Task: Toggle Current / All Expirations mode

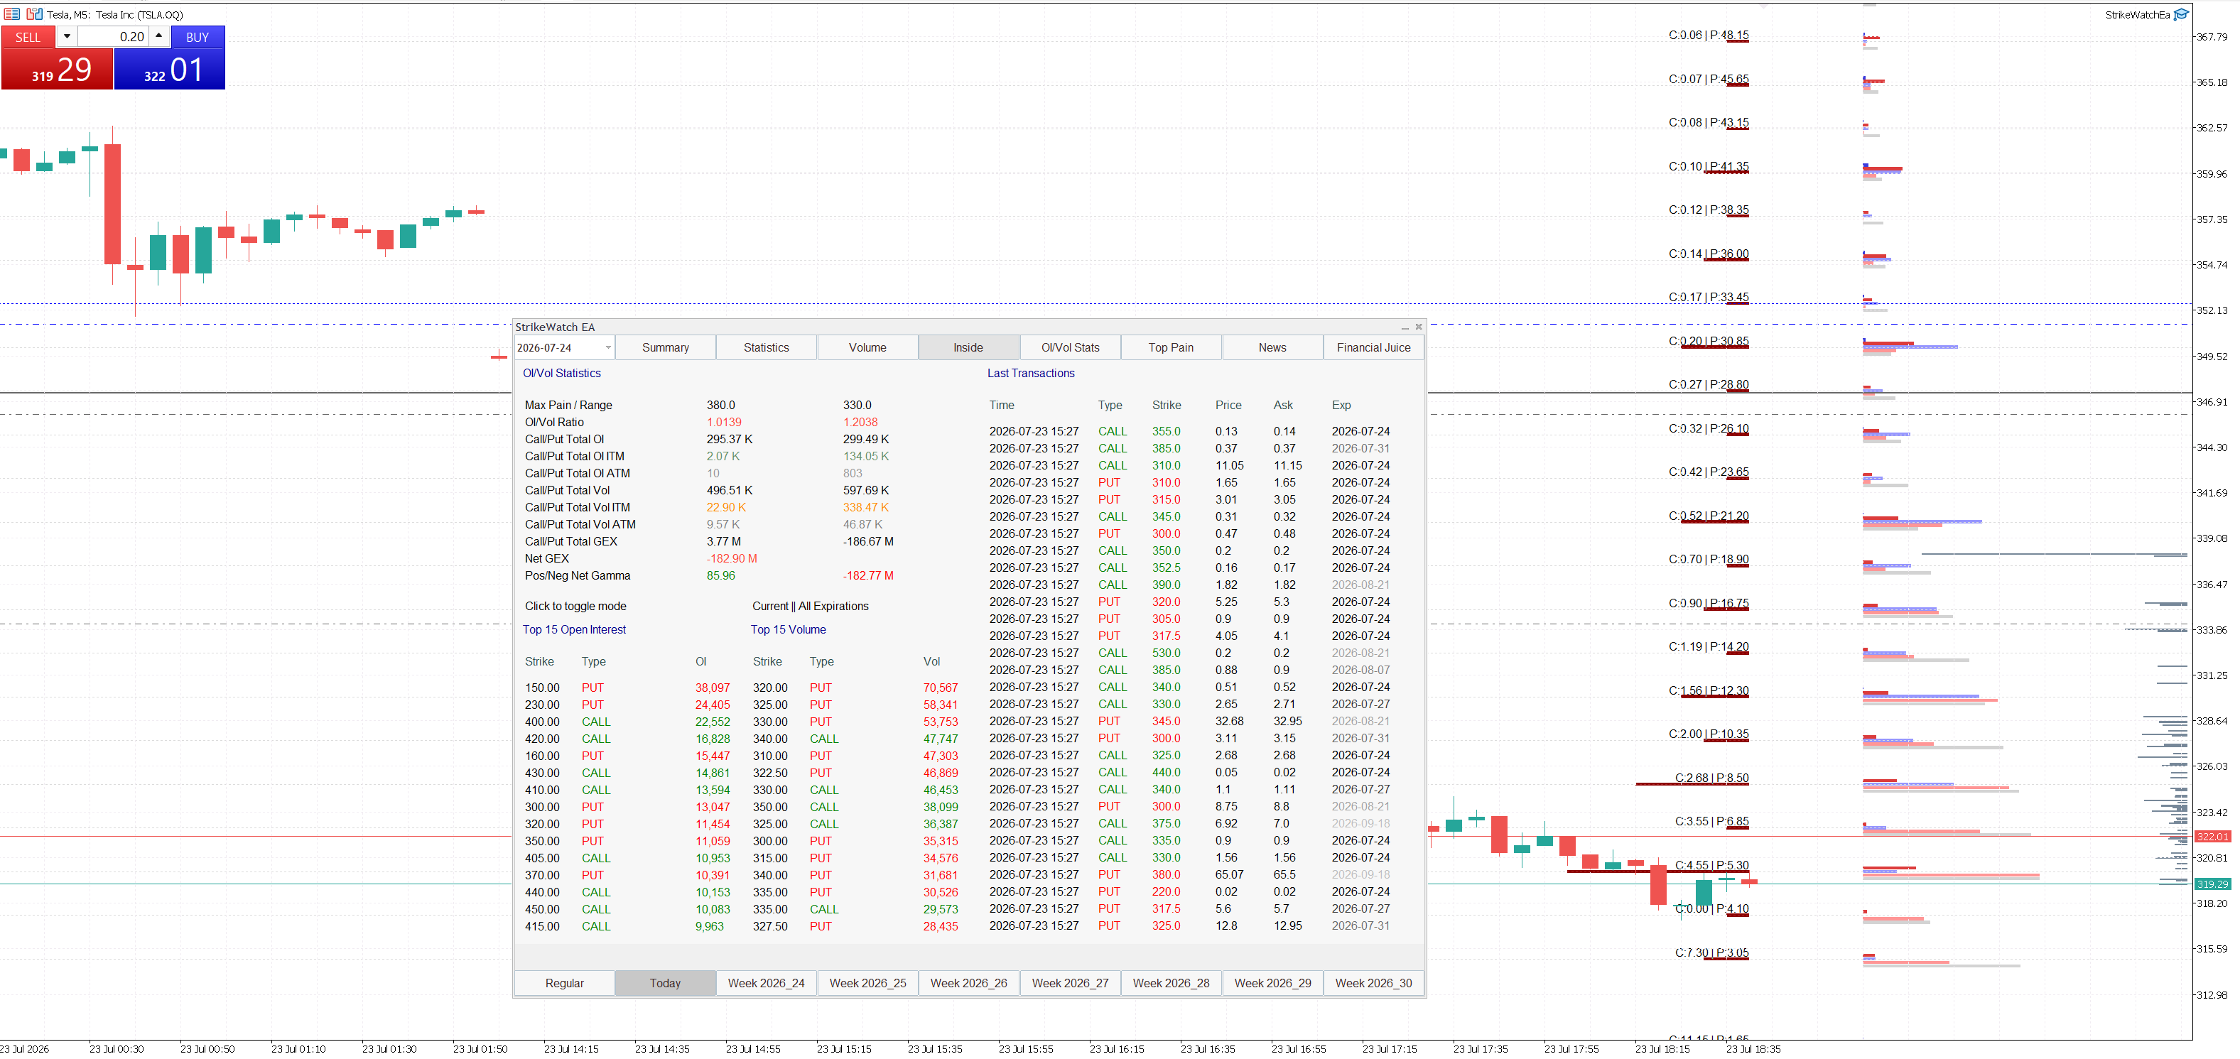Action: [810, 606]
